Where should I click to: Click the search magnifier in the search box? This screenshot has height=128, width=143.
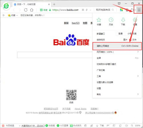click(x=113, y=10)
